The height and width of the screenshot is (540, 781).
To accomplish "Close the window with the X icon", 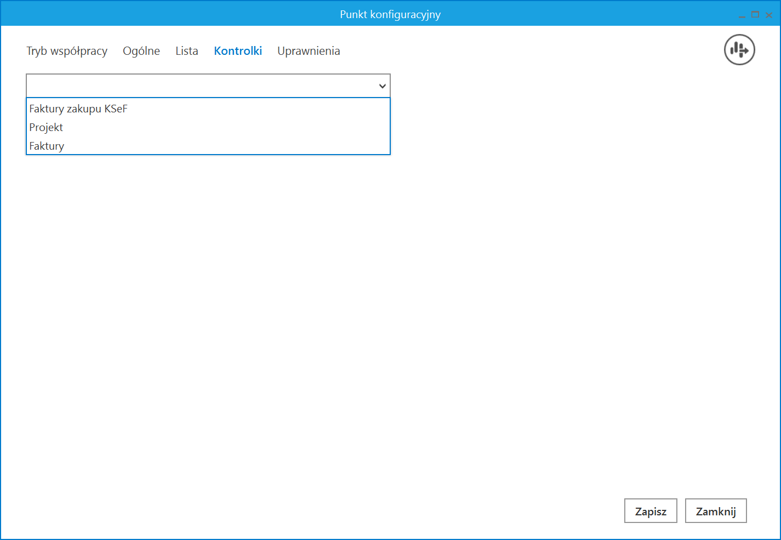I will [x=769, y=15].
